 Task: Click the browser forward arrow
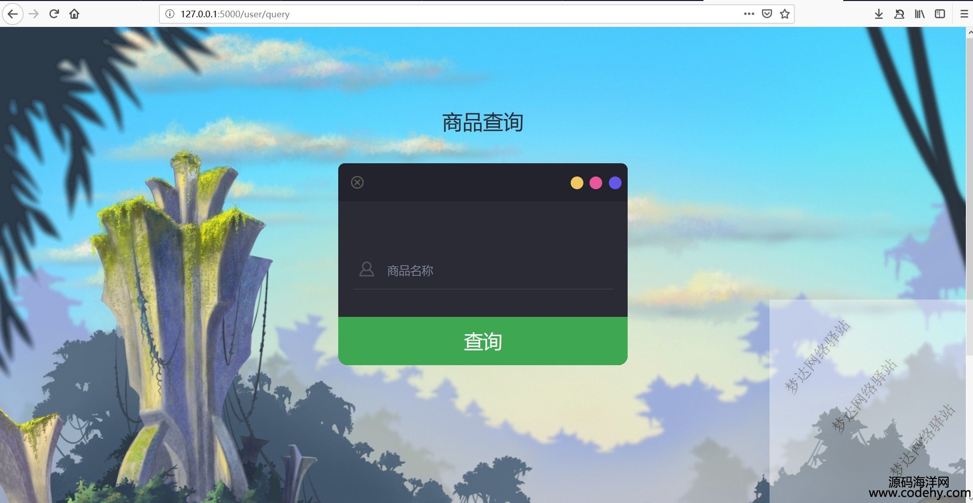click(x=34, y=14)
